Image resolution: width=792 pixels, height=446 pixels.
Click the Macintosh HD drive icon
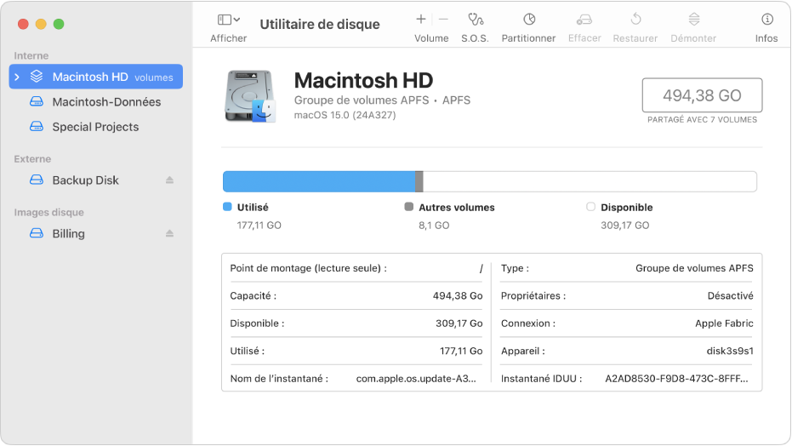click(250, 96)
